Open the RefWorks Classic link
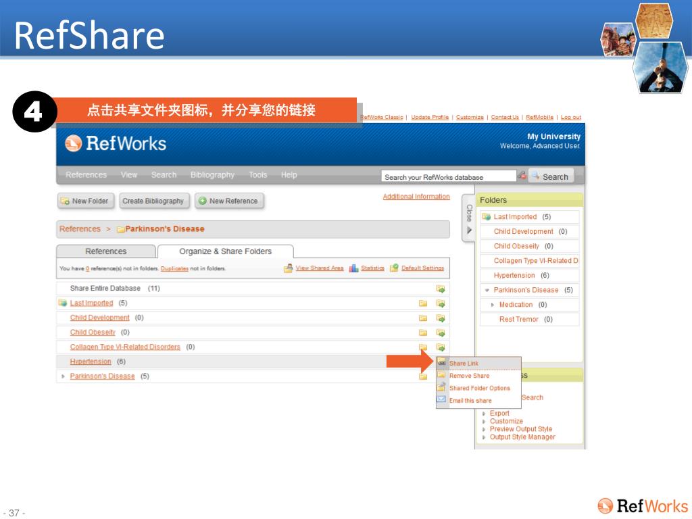 click(382, 117)
